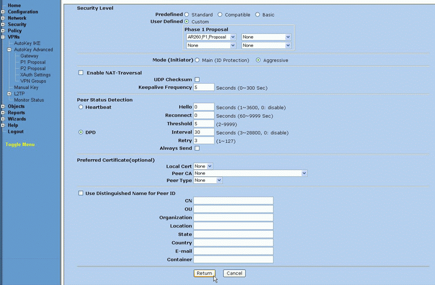Open the Wizards menu
The width and height of the screenshot is (435, 285).
pos(17,119)
